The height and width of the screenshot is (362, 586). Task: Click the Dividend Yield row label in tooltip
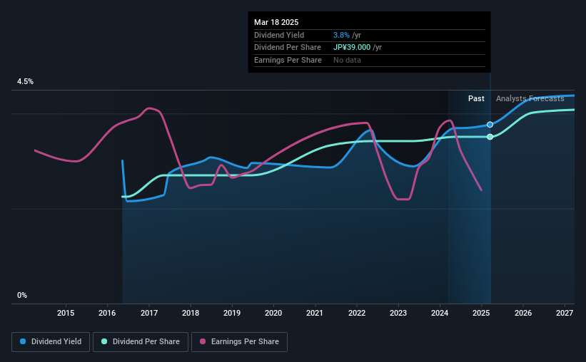point(279,35)
